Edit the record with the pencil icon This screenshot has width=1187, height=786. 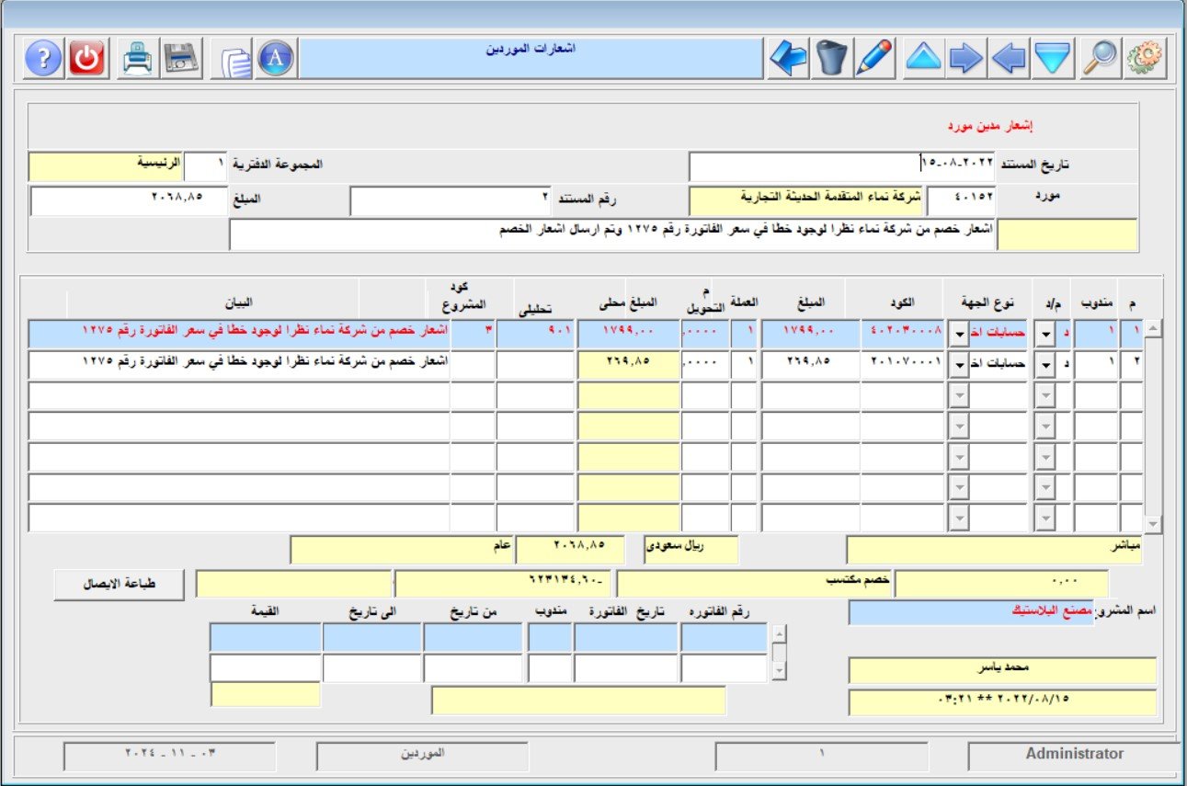pos(873,59)
